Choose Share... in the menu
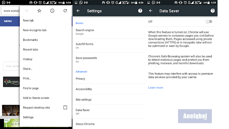Image resolution: width=229 pixels, height=129 pixels. (45, 69)
